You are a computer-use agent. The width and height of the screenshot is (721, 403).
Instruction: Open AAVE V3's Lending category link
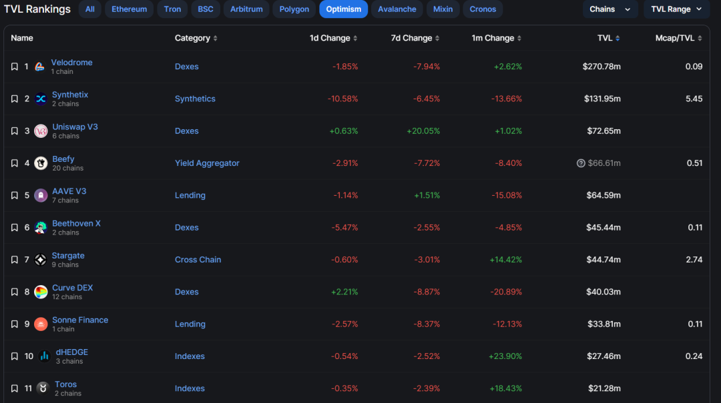pos(190,195)
